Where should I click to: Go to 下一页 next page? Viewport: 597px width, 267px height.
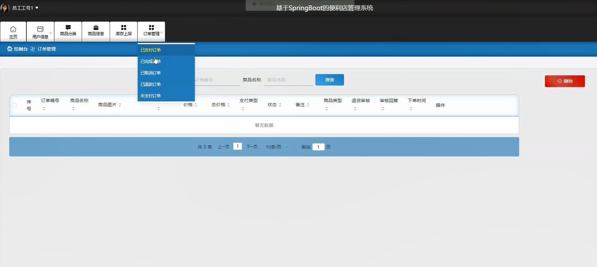pos(252,147)
